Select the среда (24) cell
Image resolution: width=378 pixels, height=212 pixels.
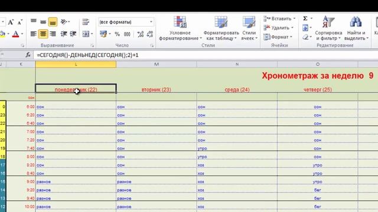pyautogui.click(x=237, y=90)
